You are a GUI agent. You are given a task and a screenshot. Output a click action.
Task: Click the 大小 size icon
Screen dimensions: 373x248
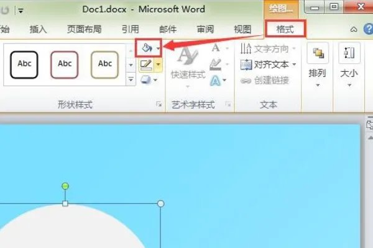coord(349,53)
